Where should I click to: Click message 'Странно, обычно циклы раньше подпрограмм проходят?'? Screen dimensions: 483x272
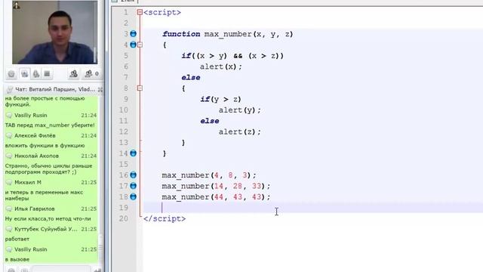point(48,169)
